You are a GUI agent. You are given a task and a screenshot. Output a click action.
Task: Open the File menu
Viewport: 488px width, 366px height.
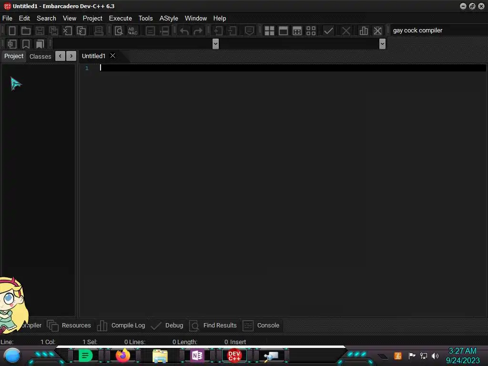(x=7, y=19)
